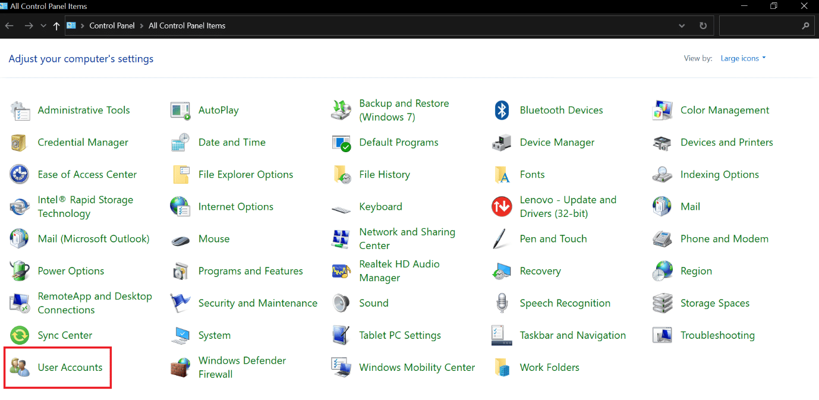Click the Back navigation arrow
Image resolution: width=819 pixels, height=400 pixels.
pyautogui.click(x=10, y=26)
